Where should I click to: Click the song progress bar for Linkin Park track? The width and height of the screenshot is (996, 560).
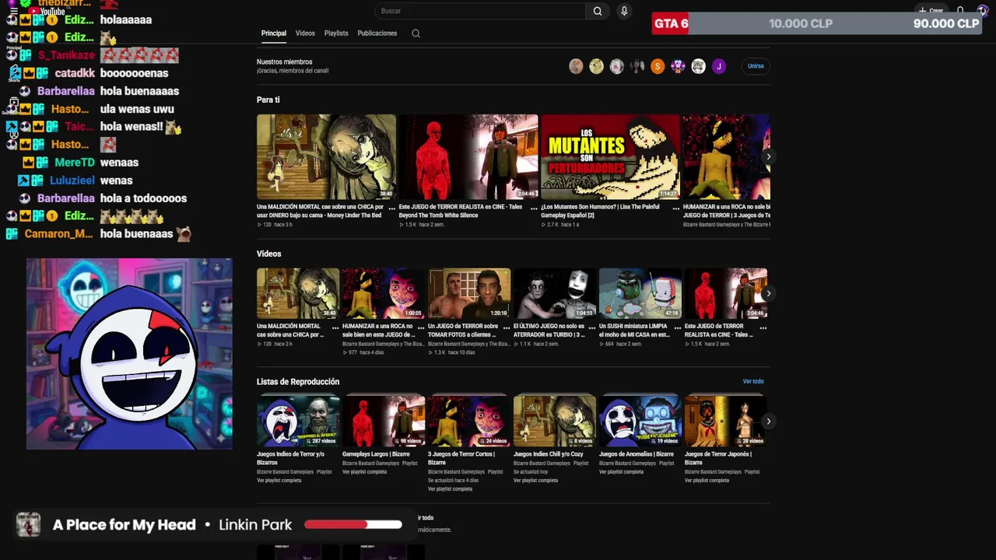(x=353, y=525)
